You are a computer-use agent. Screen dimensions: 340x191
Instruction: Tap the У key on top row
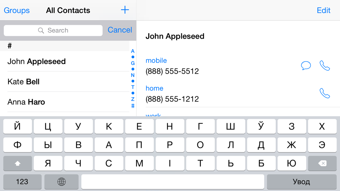[79, 126]
